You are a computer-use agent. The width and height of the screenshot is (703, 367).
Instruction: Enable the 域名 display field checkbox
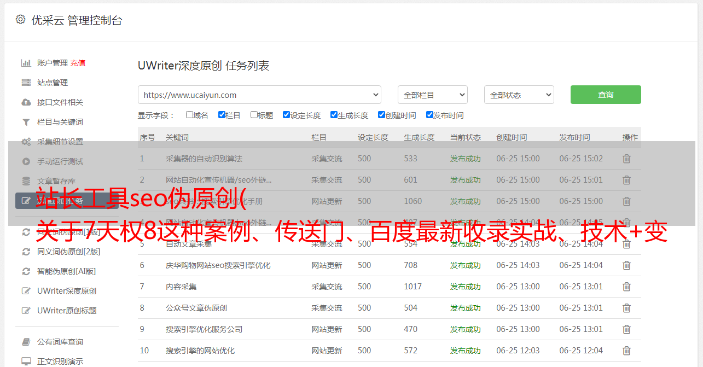[x=189, y=115]
